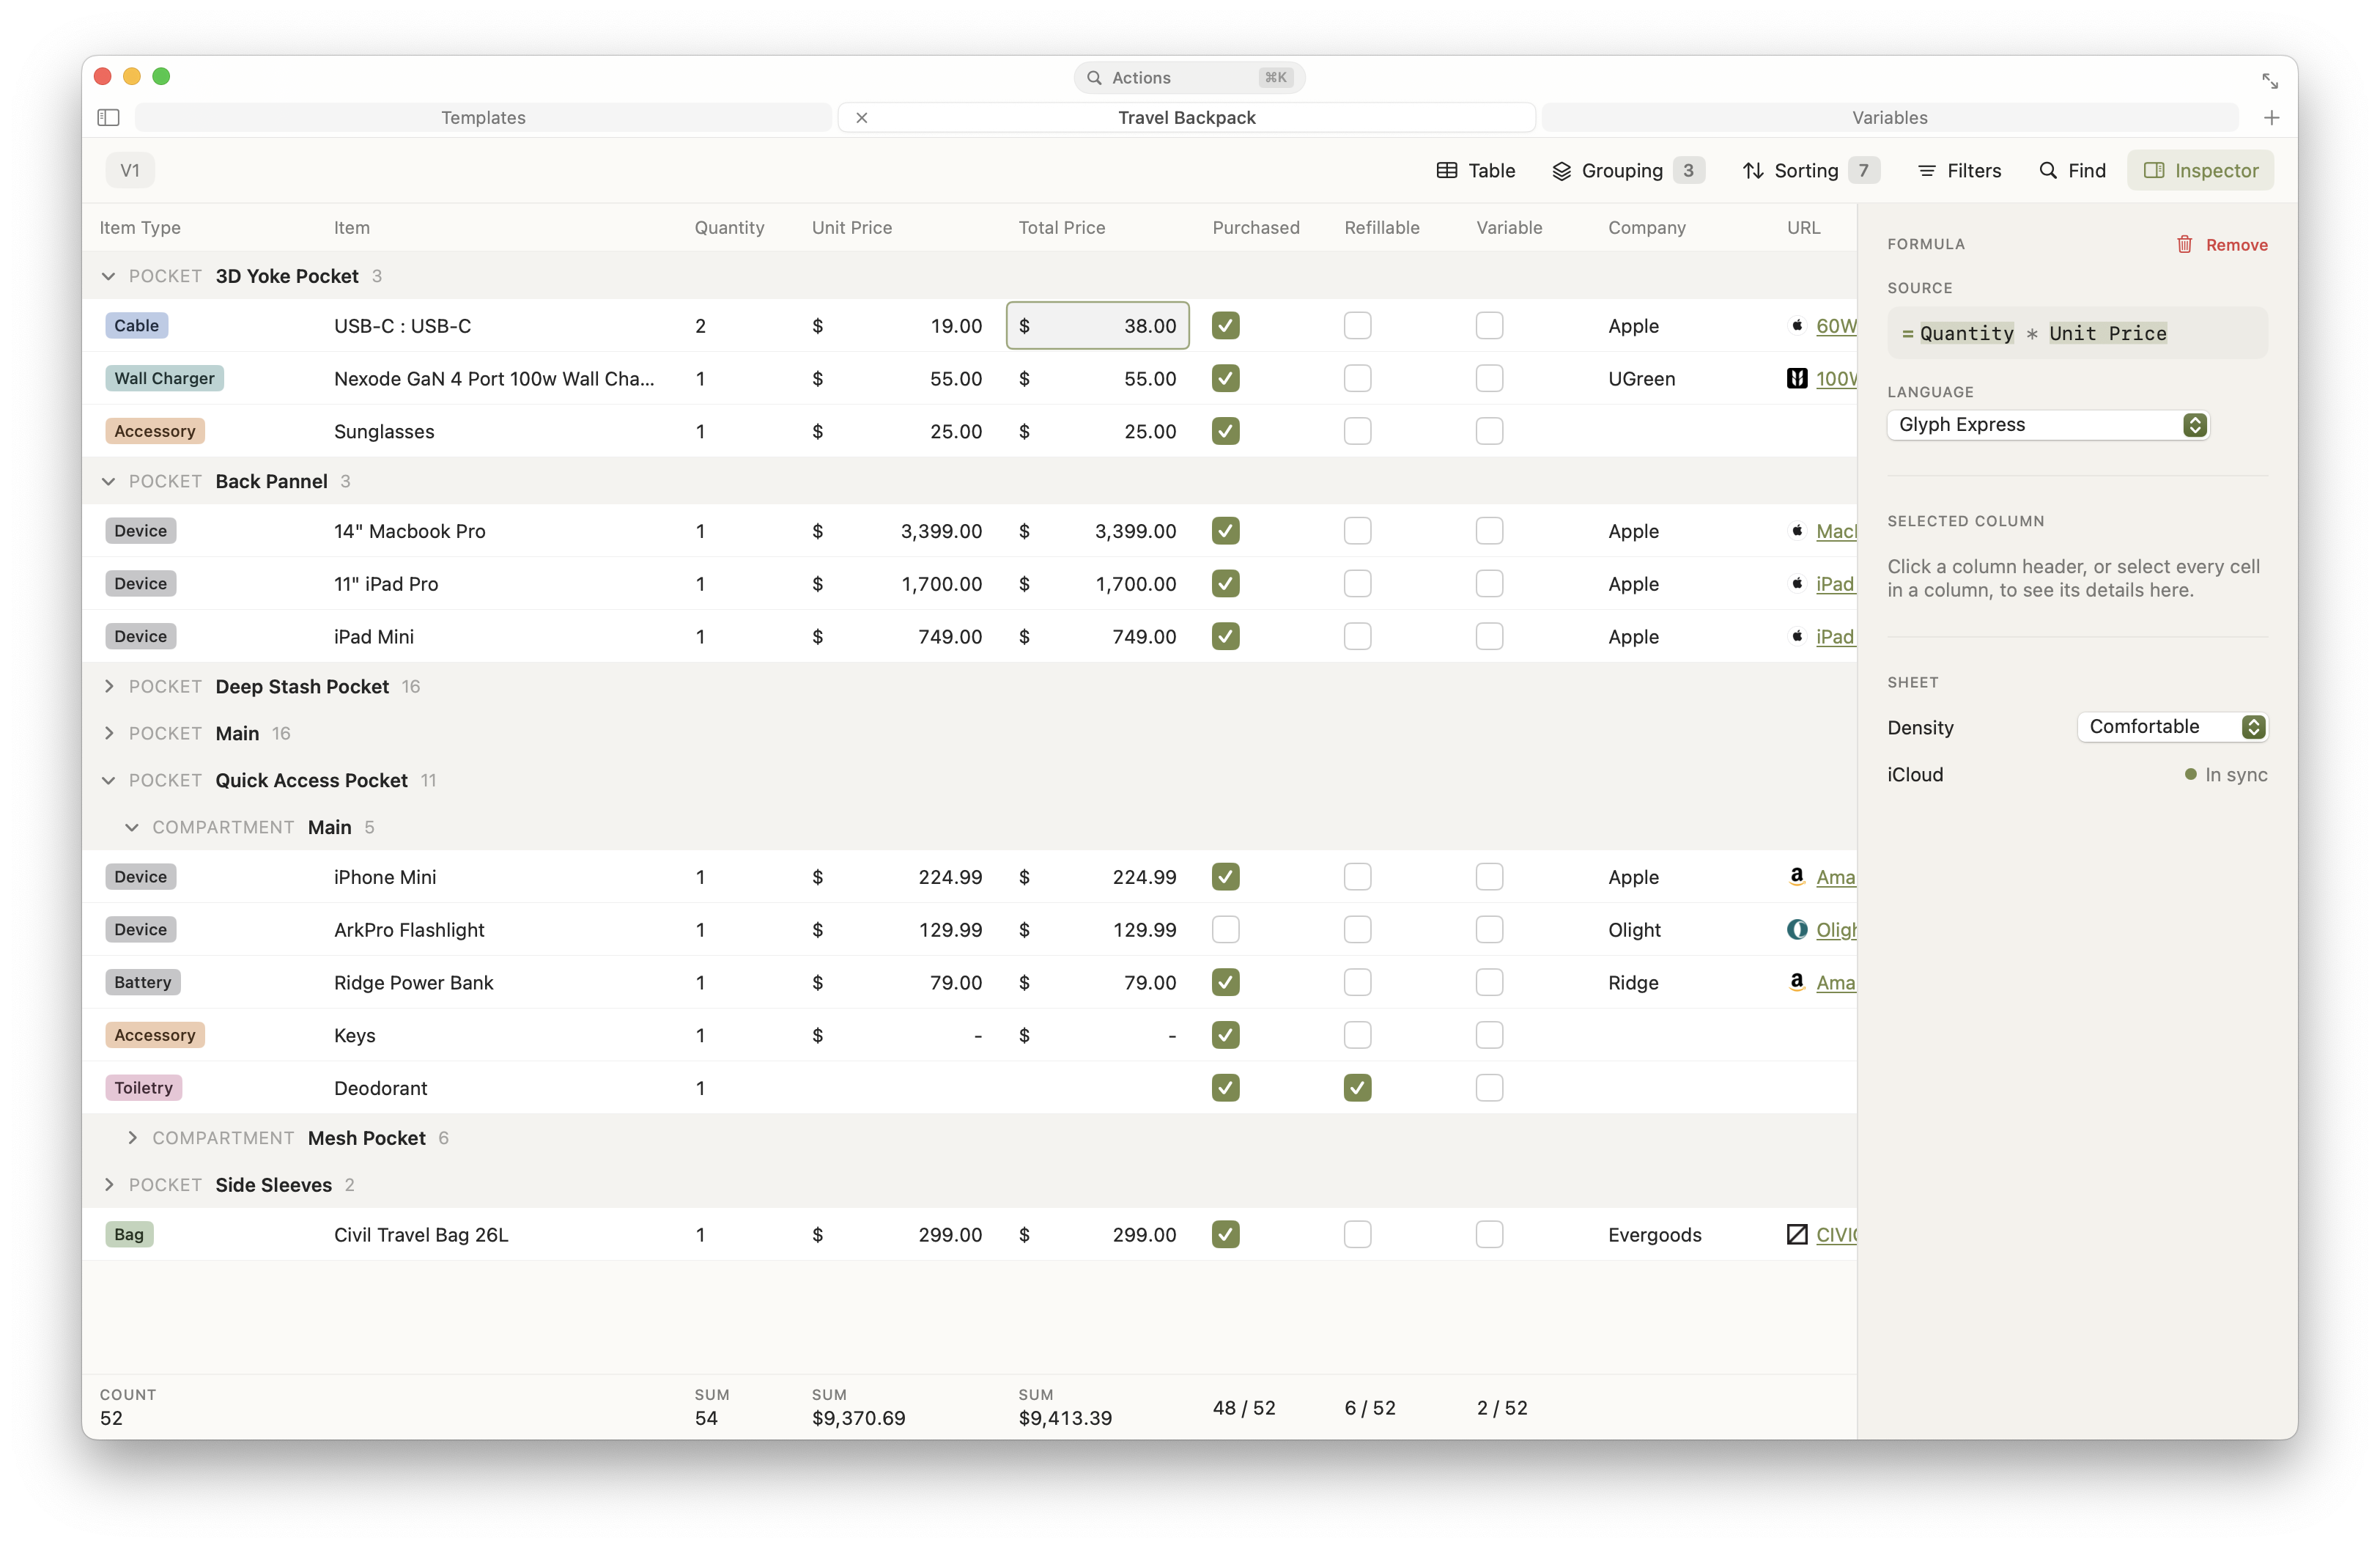Viewport: 2380px width, 1548px height.
Task: Switch to the Variables tab
Action: coord(1889,118)
